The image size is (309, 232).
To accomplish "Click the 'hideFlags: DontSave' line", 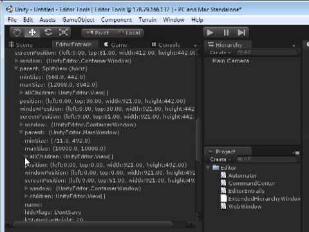I will [x=53, y=213].
